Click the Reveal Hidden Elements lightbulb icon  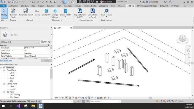[95, 97]
